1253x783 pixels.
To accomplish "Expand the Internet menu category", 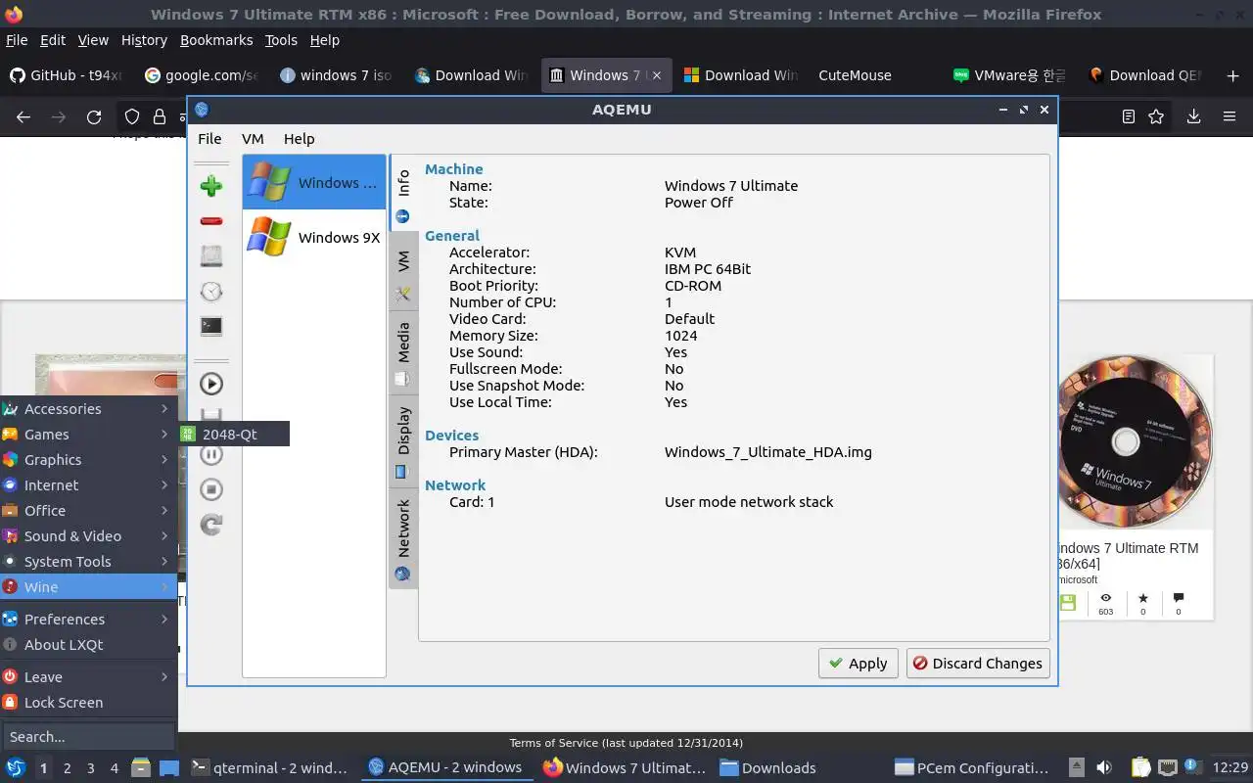I will click(x=88, y=485).
